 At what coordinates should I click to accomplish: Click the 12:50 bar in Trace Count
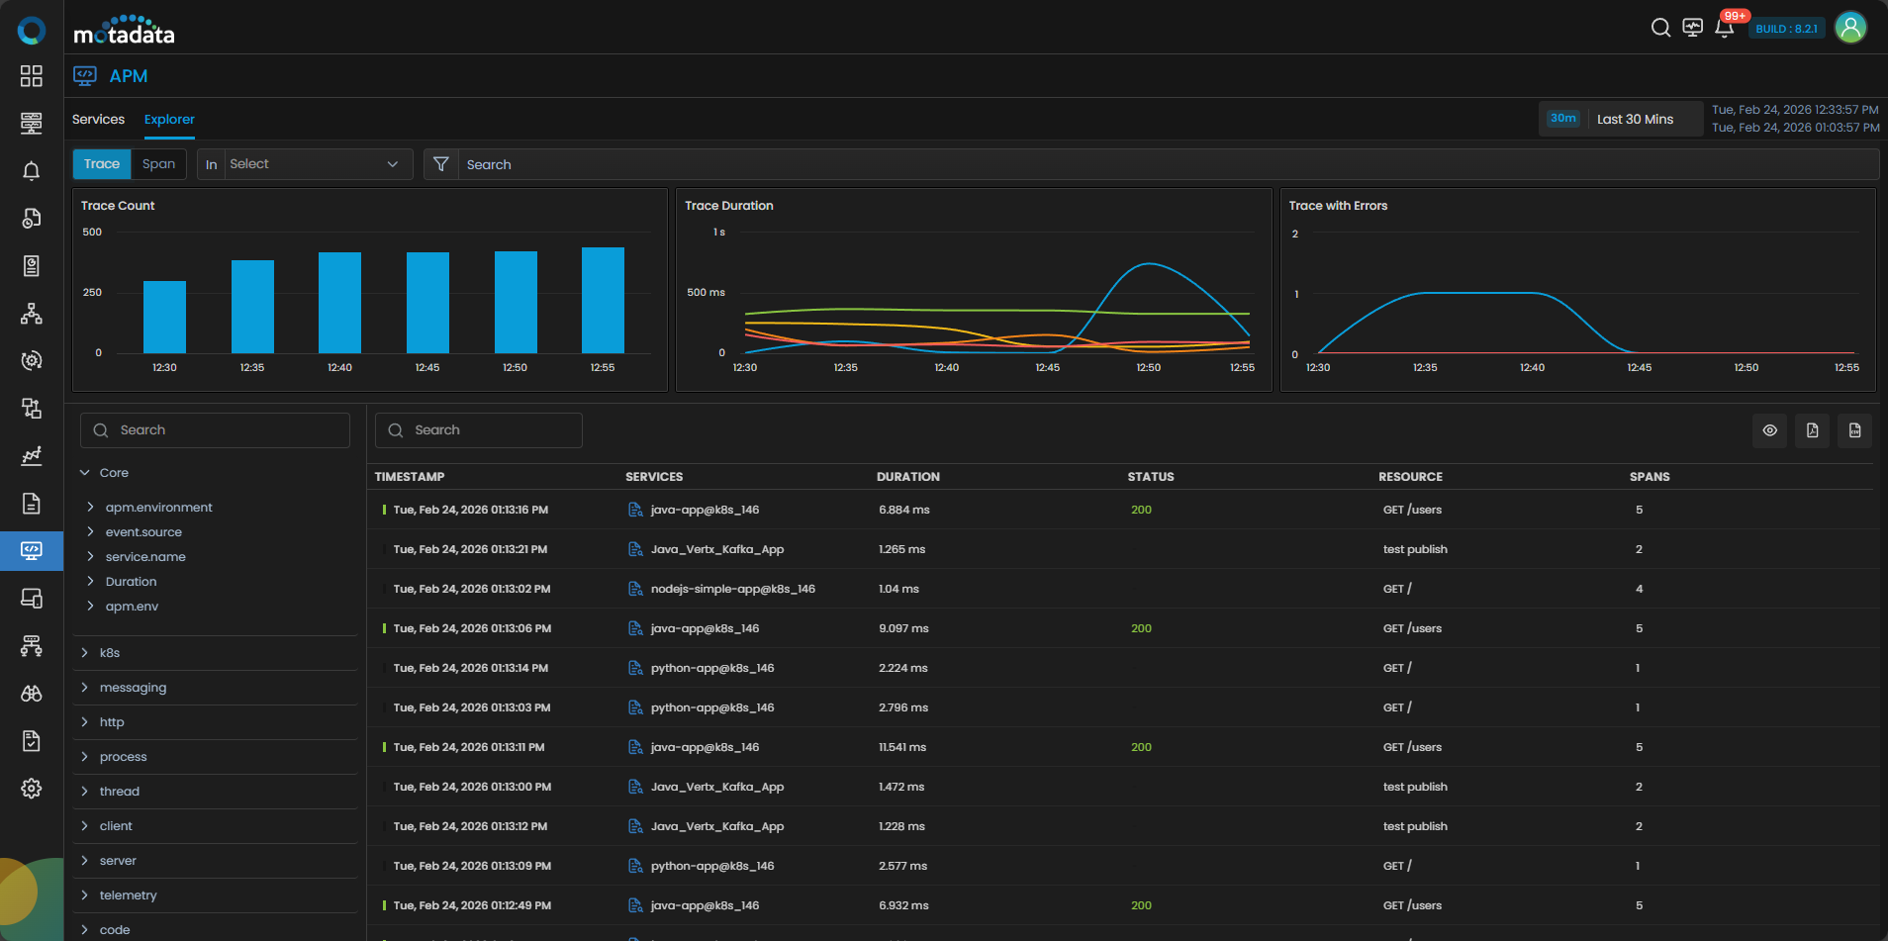[x=516, y=302]
